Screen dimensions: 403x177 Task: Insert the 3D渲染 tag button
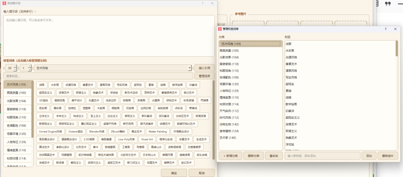tap(43, 100)
